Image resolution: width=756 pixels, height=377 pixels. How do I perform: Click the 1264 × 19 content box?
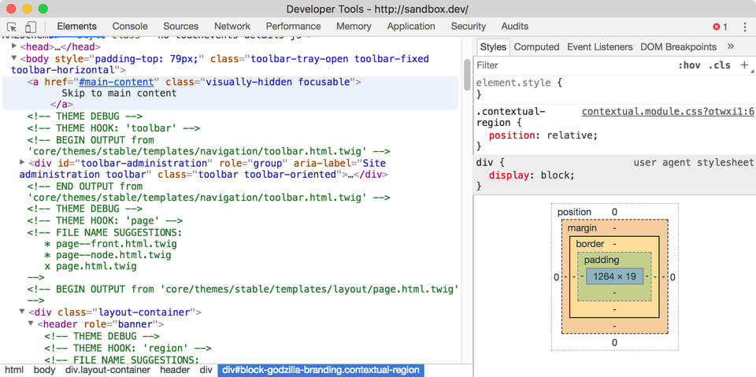click(614, 277)
